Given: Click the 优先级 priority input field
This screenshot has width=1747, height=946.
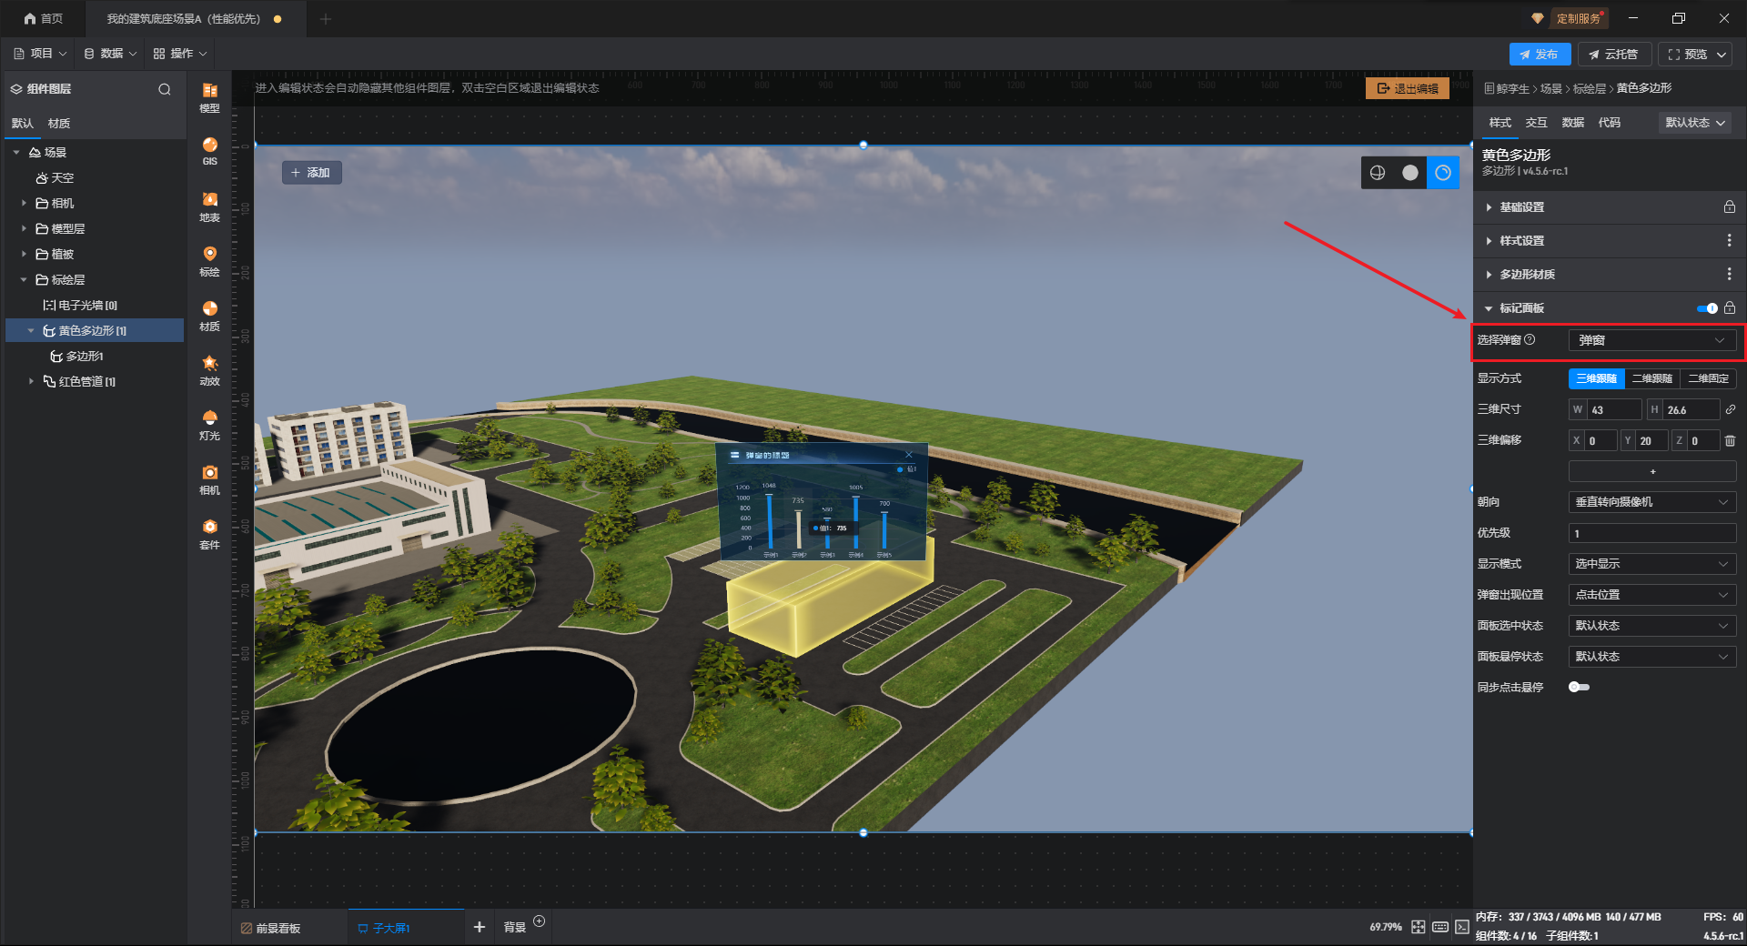Looking at the screenshot, I should (1651, 533).
